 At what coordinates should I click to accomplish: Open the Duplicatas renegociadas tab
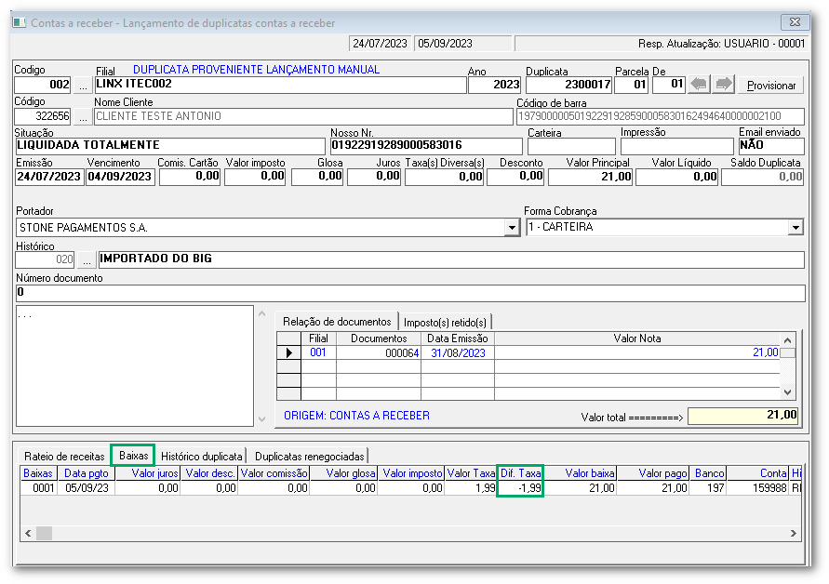[310, 456]
